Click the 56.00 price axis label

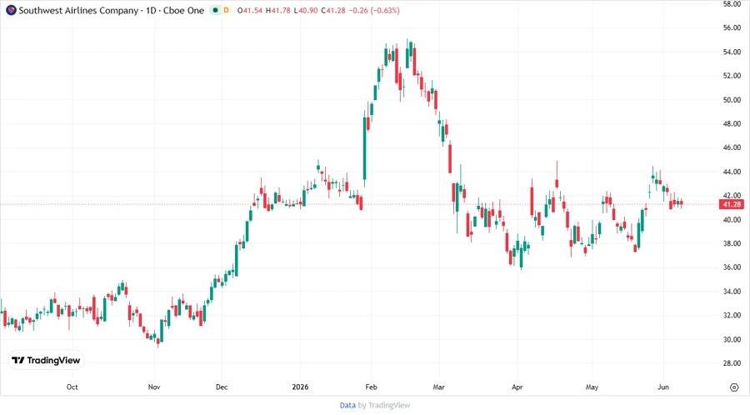tap(732, 27)
